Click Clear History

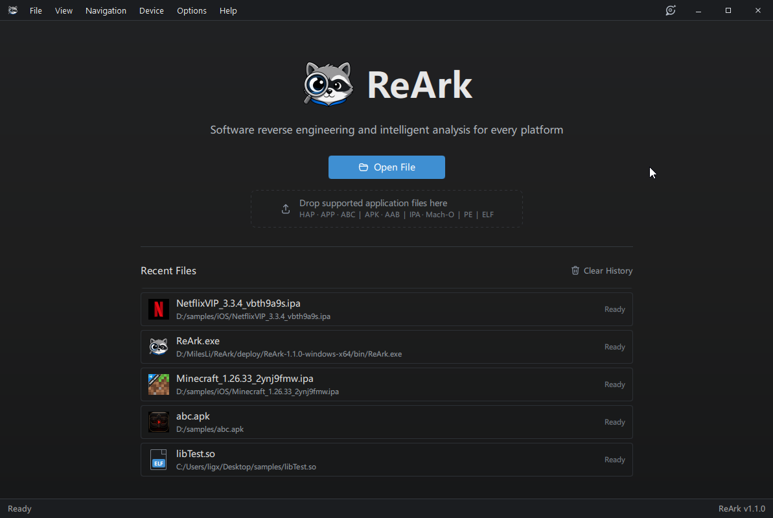[x=601, y=270]
